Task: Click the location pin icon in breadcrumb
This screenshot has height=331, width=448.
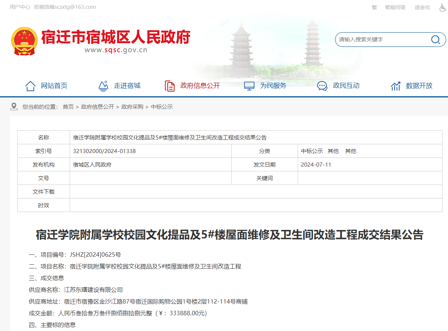Action: click(x=14, y=107)
